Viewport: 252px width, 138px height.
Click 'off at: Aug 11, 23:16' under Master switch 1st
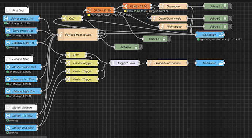click(x=18, y=23)
